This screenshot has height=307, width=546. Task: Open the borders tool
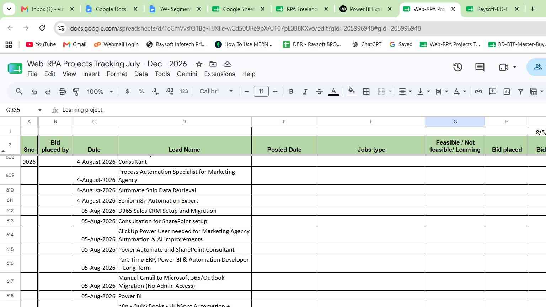pyautogui.click(x=366, y=92)
